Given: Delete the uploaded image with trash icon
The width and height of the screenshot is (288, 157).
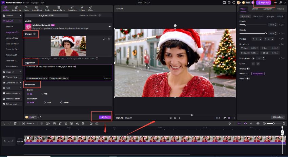Looking at the screenshot, I should [109, 39].
